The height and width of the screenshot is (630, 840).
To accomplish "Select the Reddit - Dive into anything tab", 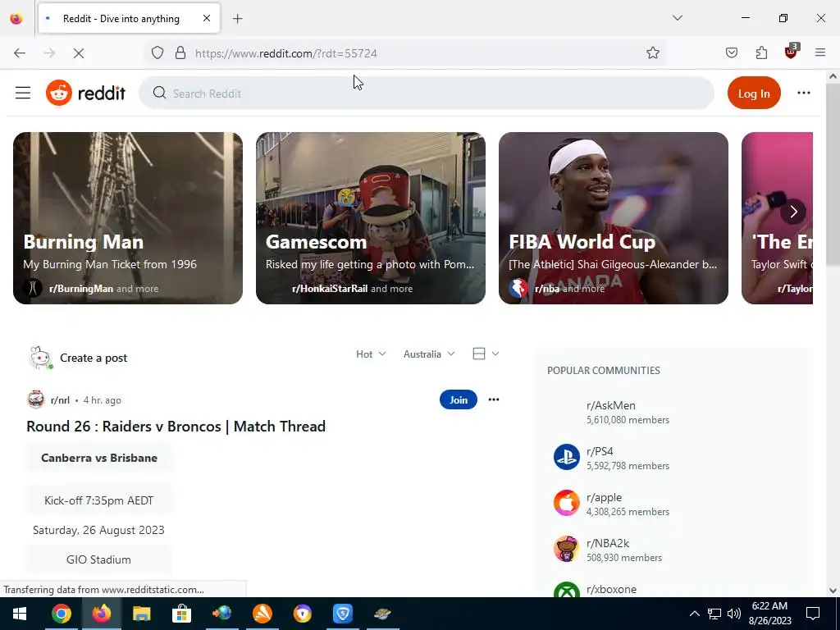I will point(129,19).
